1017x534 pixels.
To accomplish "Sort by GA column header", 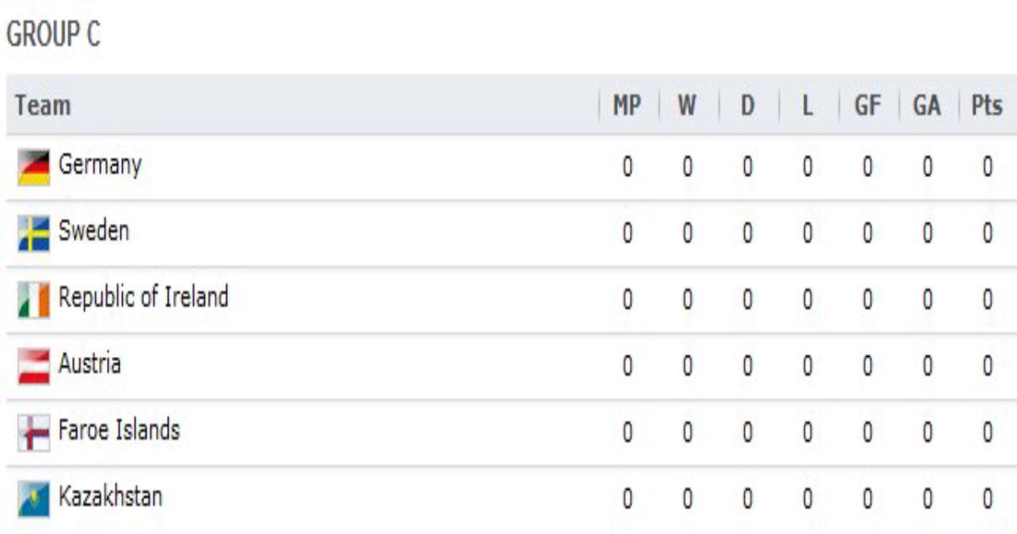I will click(x=927, y=106).
